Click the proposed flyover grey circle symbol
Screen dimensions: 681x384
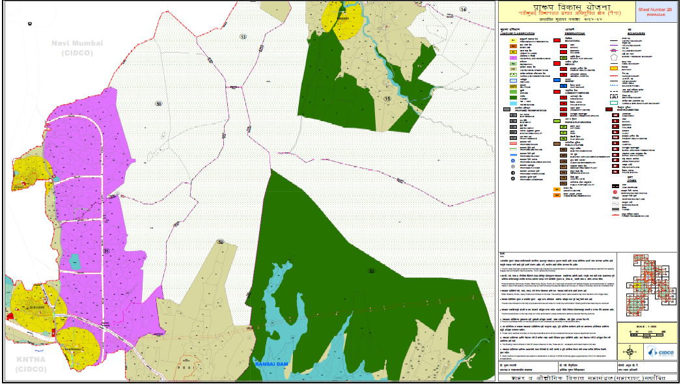[513, 167]
